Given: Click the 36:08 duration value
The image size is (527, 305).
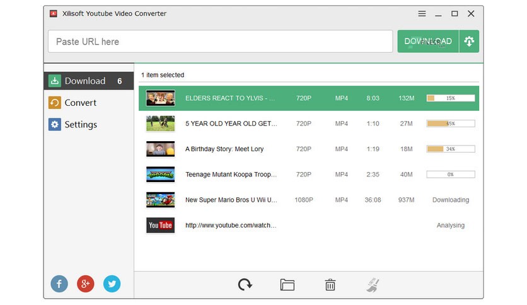Looking at the screenshot, I should tap(373, 200).
